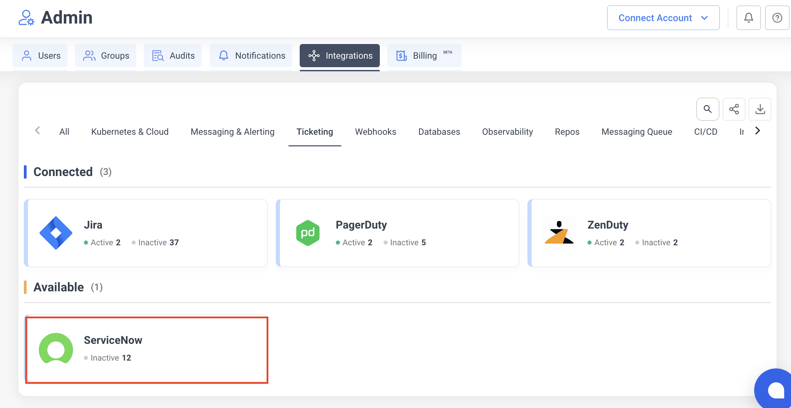791x408 pixels.
Task: Open the Audits section
Action: (173, 55)
